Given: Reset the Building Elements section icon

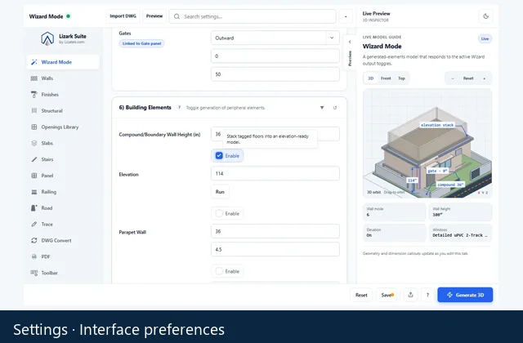Looking at the screenshot, I should [x=335, y=108].
